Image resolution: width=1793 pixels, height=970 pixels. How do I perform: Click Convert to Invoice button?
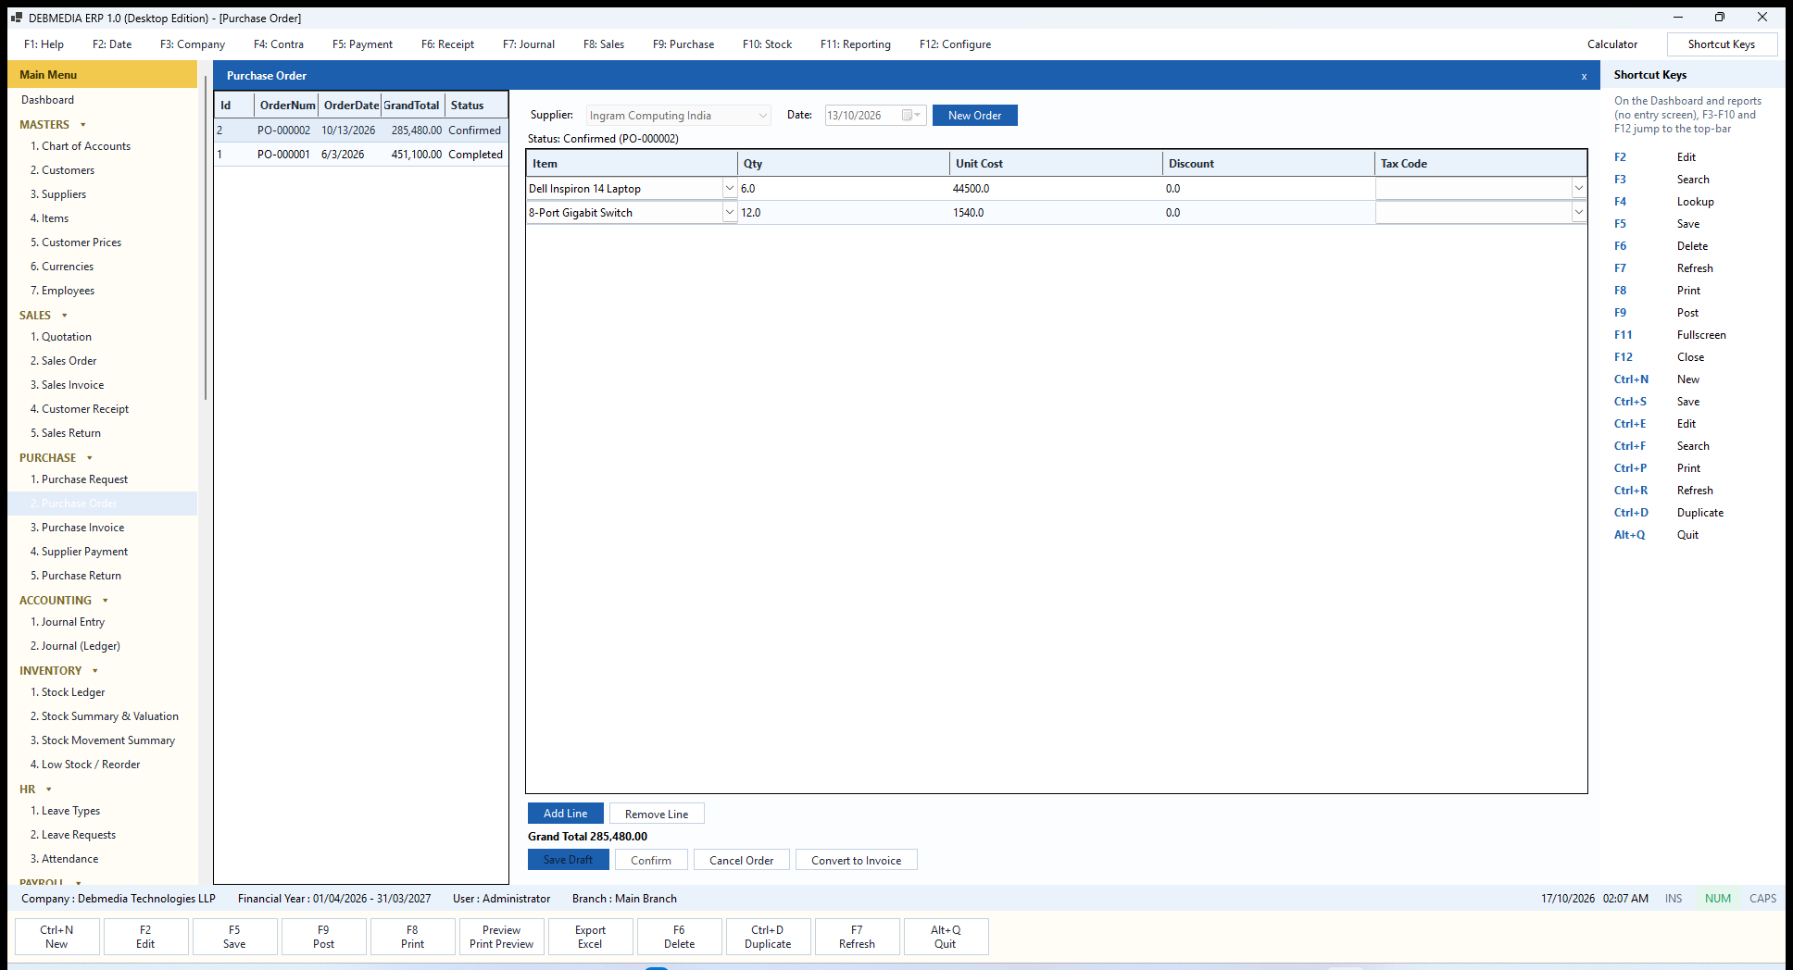click(857, 860)
